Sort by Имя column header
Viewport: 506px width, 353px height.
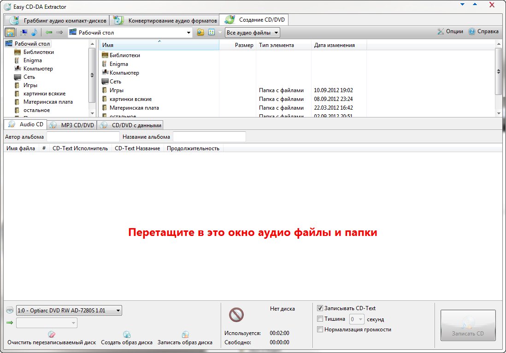[159, 45]
